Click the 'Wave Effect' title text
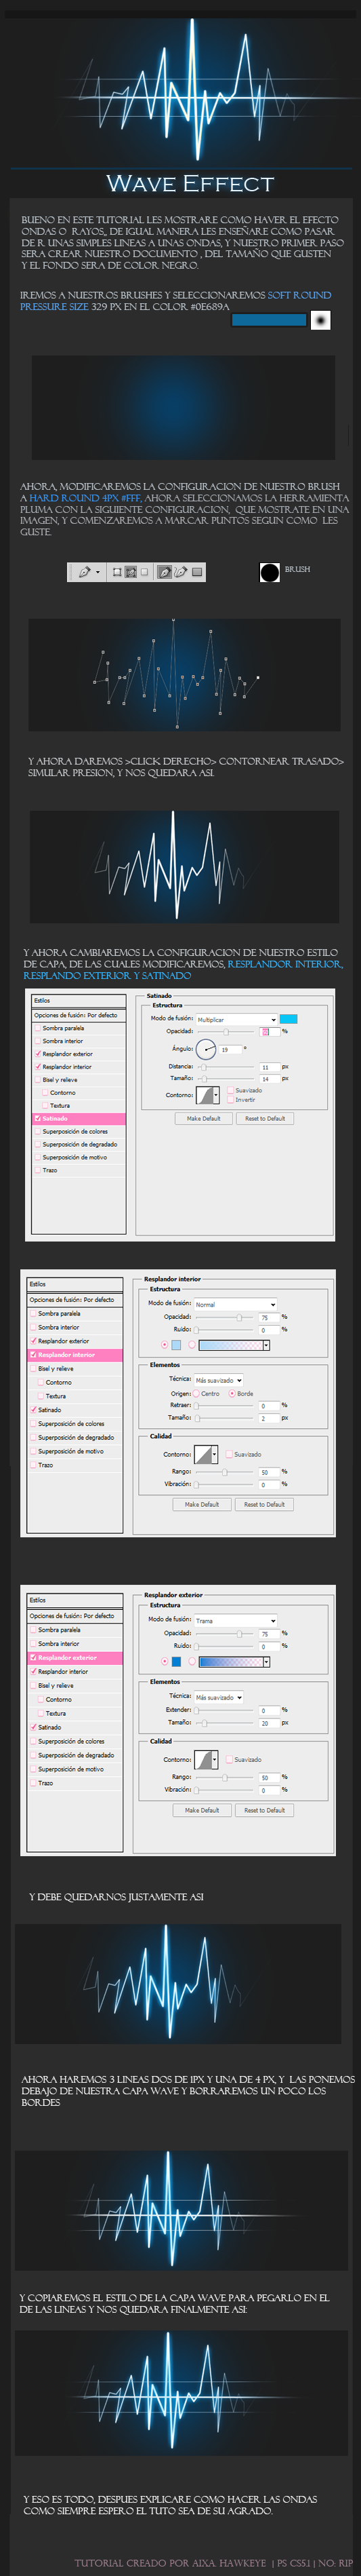 pyautogui.click(x=190, y=183)
